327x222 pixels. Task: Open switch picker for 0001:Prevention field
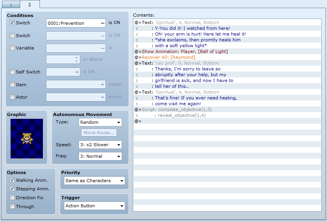pos(103,23)
